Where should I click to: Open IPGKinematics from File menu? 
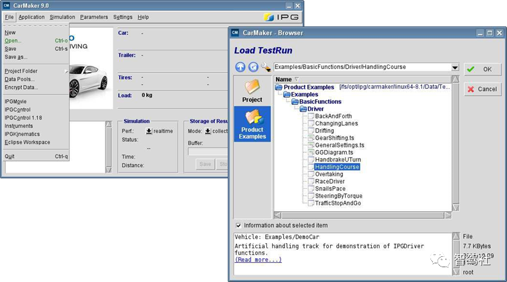pyautogui.click(x=36, y=134)
